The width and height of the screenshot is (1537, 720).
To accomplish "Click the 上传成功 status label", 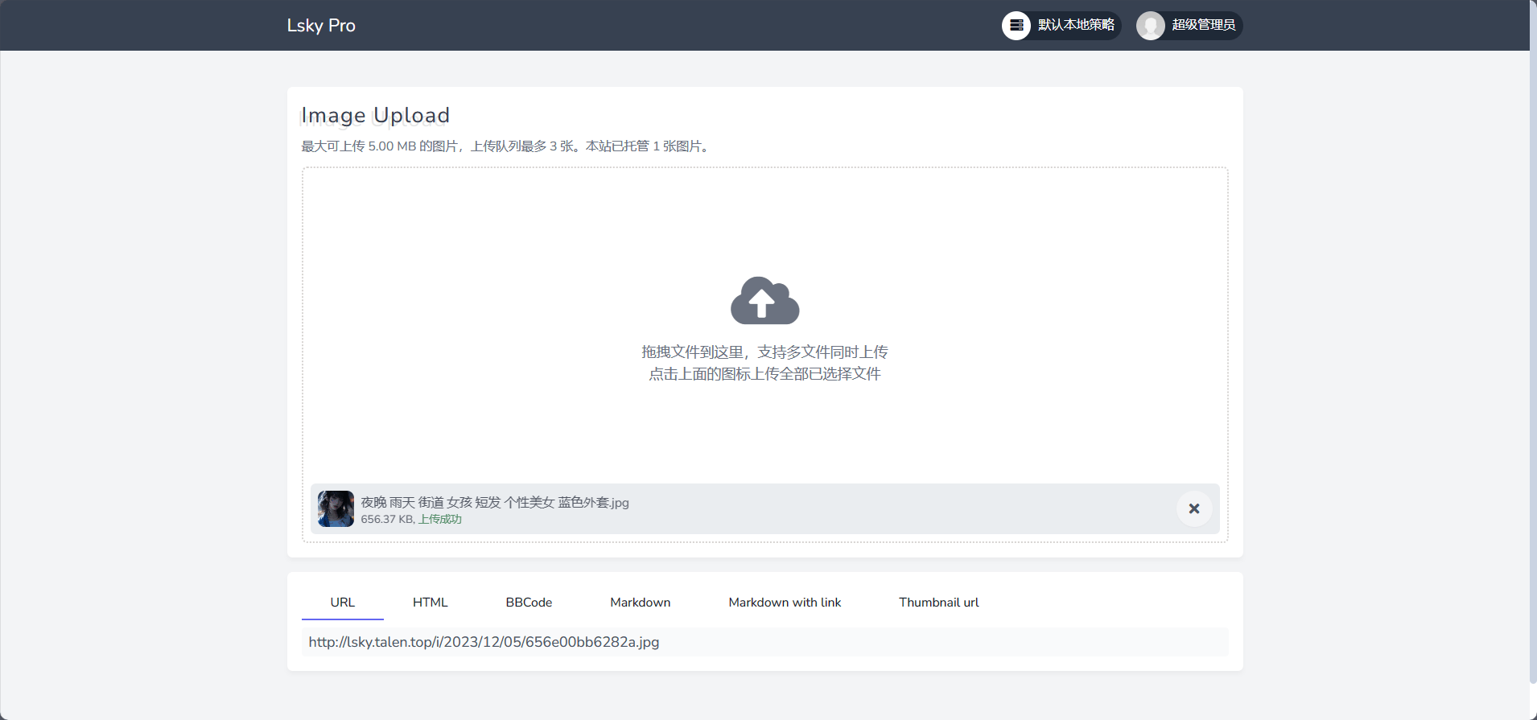I will click(440, 520).
